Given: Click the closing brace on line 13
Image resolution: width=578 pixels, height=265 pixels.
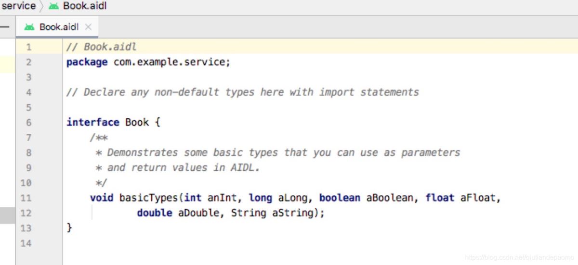Looking at the screenshot, I should tap(69, 227).
